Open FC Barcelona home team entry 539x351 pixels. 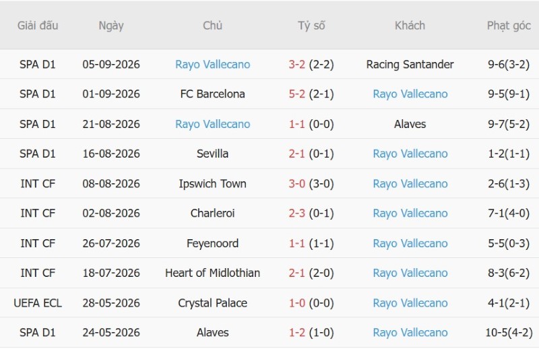[x=212, y=94]
